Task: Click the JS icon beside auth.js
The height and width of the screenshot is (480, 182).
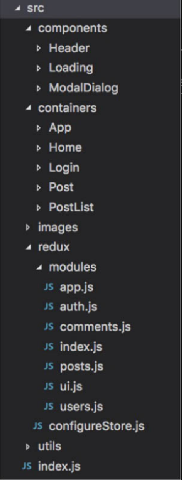Action: point(49,308)
